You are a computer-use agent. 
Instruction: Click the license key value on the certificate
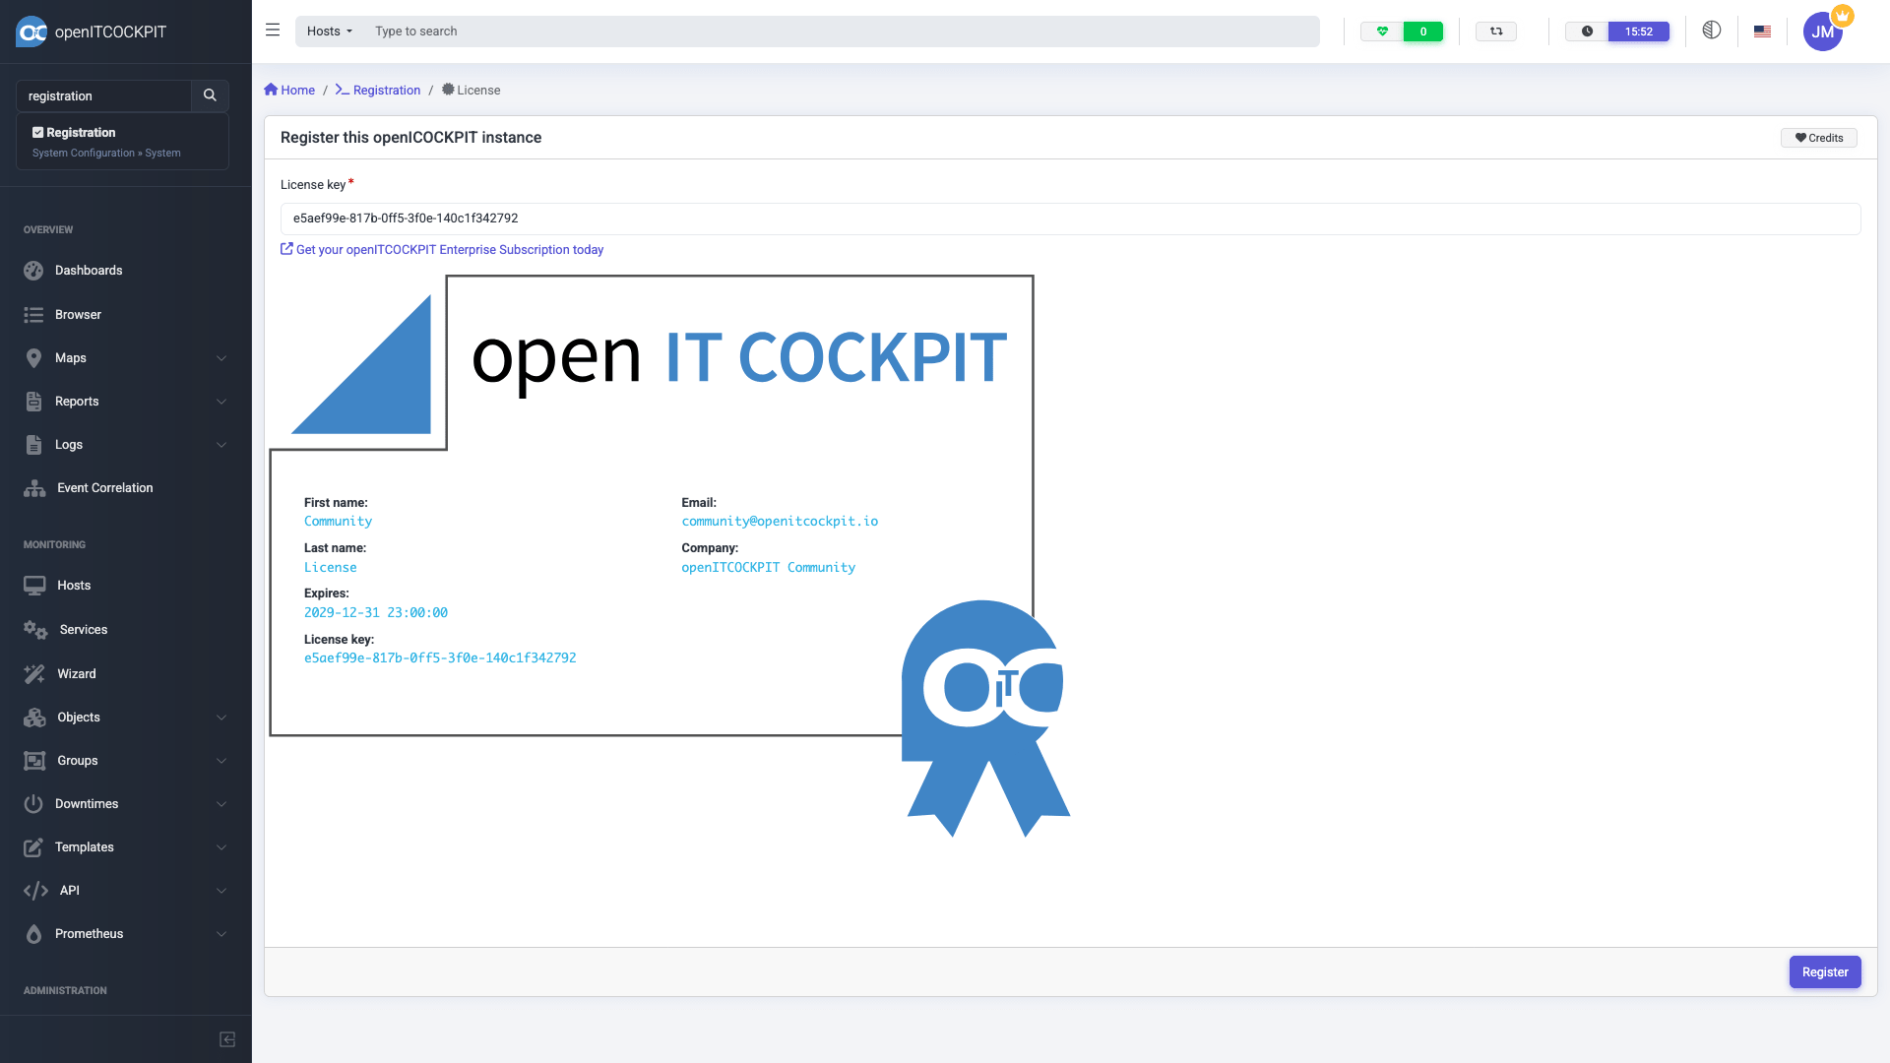440,658
